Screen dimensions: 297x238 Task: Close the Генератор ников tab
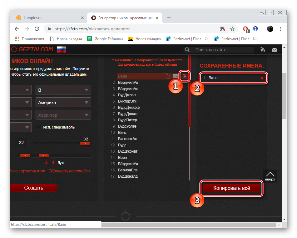click(x=157, y=18)
